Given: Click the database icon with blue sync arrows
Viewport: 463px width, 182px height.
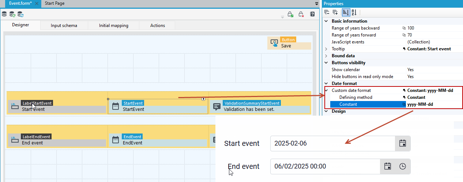Looking at the screenshot, I should pos(20,14).
